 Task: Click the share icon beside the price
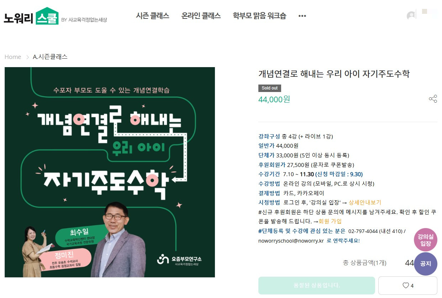pyautogui.click(x=433, y=99)
